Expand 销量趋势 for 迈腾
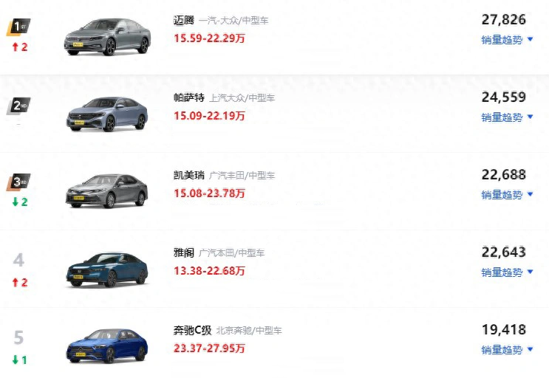This screenshot has height=378, width=549. (x=507, y=40)
